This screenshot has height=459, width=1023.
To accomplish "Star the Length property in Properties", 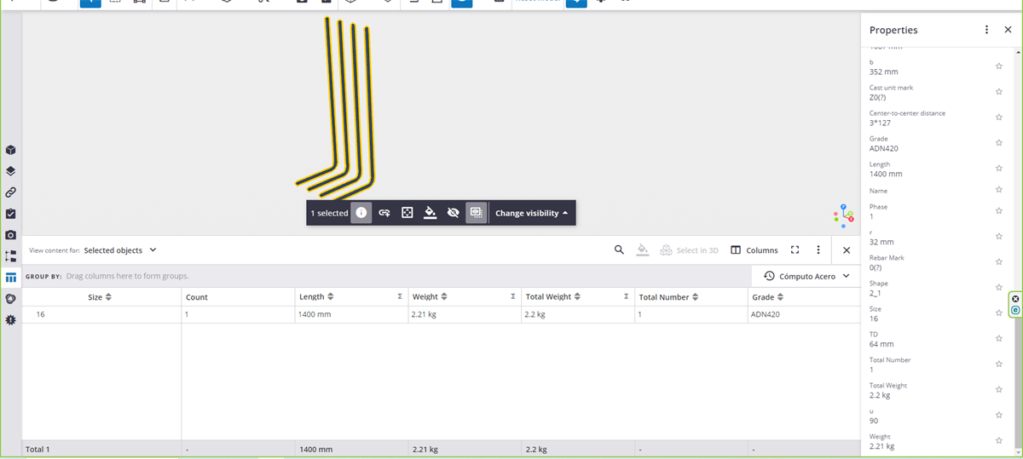I will click(x=999, y=169).
